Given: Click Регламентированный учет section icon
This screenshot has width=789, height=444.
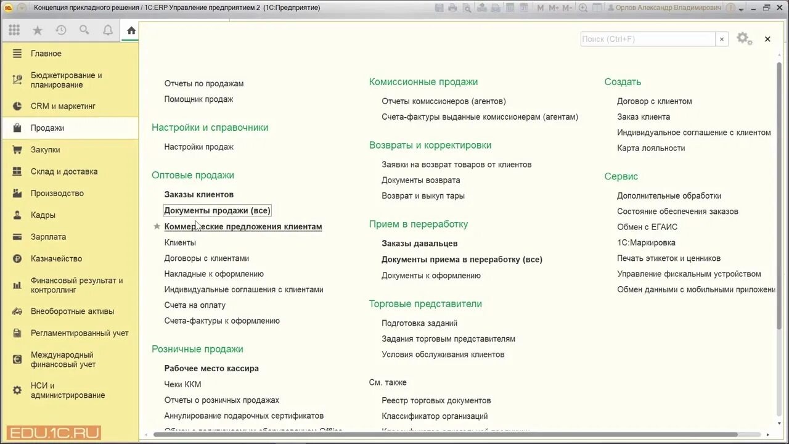Looking at the screenshot, I should pyautogui.click(x=17, y=333).
